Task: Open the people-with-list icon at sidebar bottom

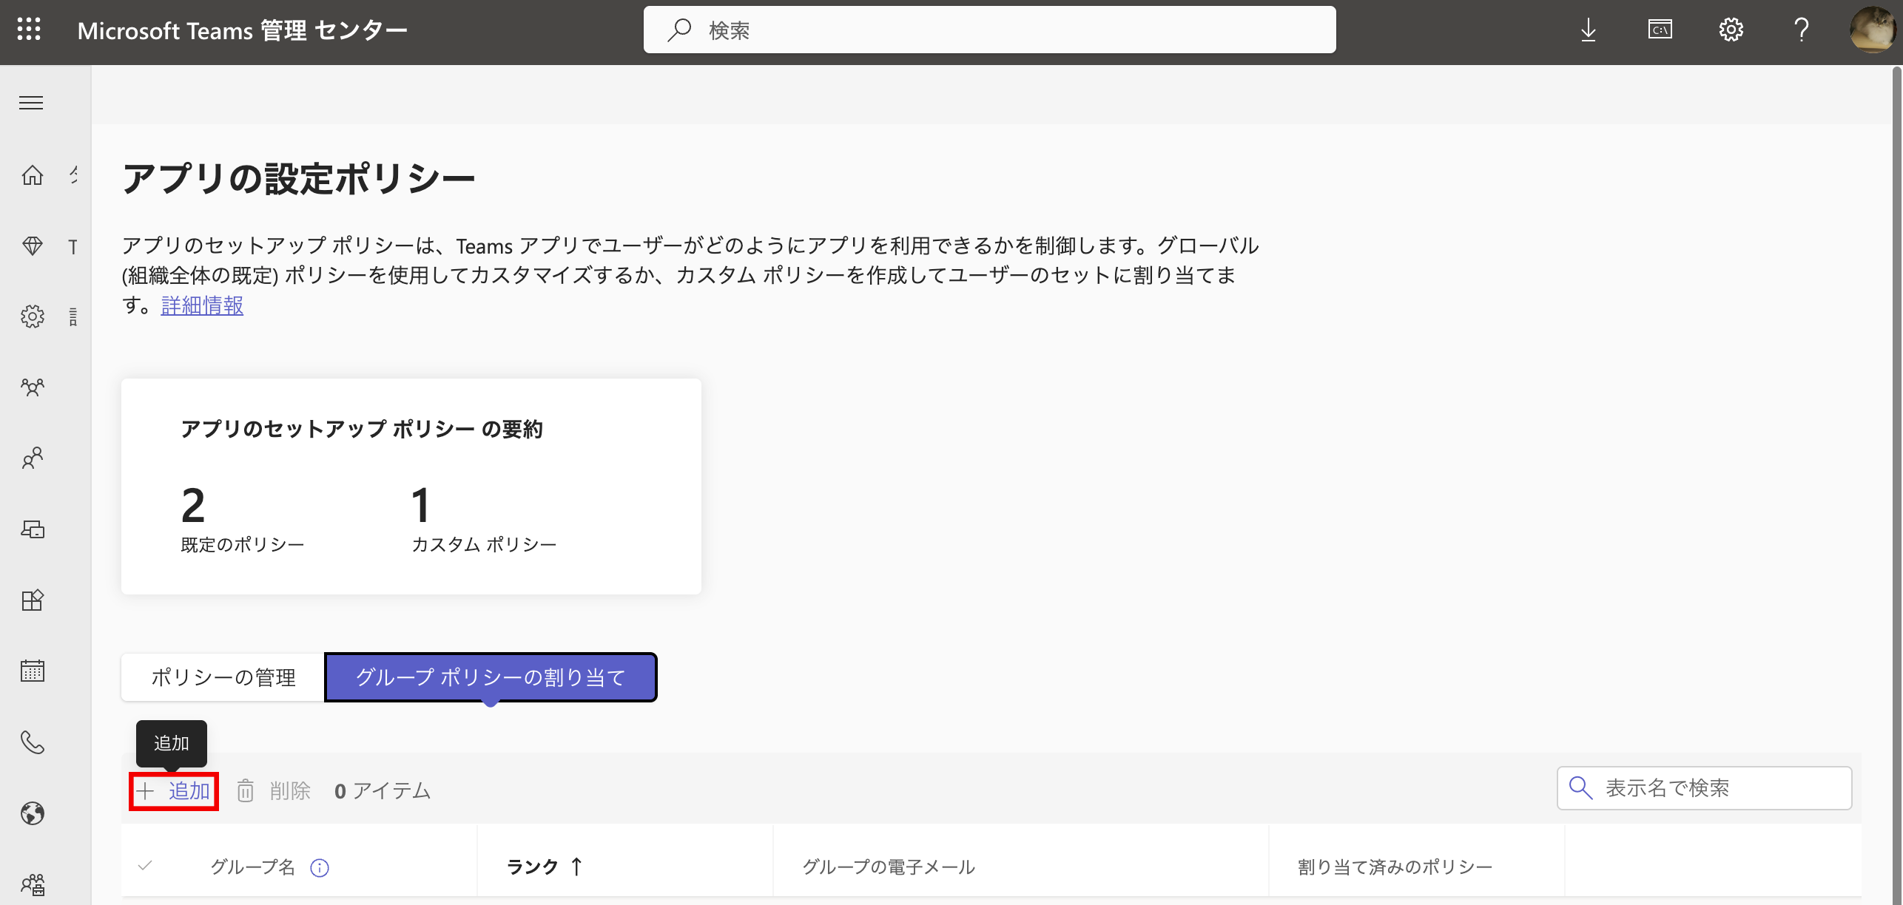Action: click(33, 884)
